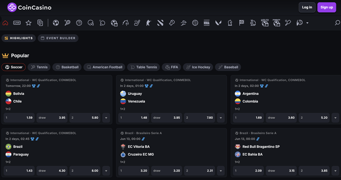Select the MMA sport icon

coord(206,23)
